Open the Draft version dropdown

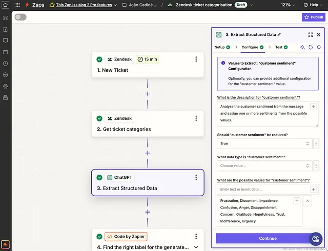[x=252, y=5]
